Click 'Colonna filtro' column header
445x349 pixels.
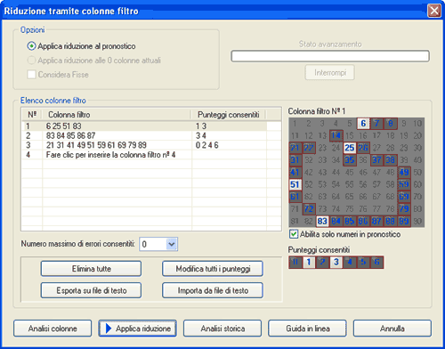tap(116, 115)
